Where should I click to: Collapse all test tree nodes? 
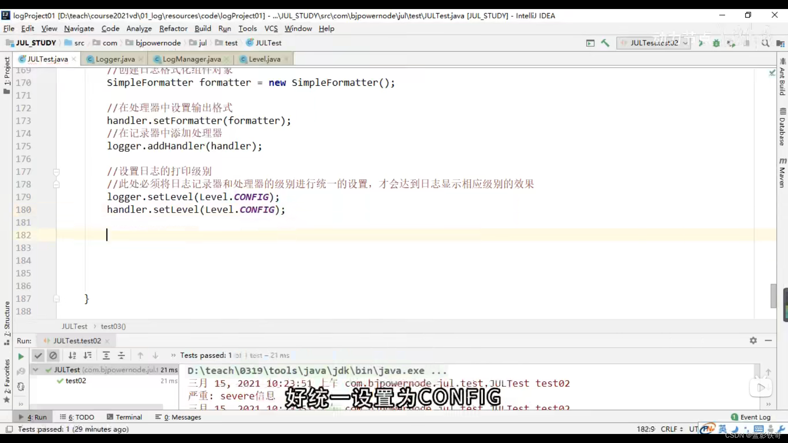pos(121,355)
